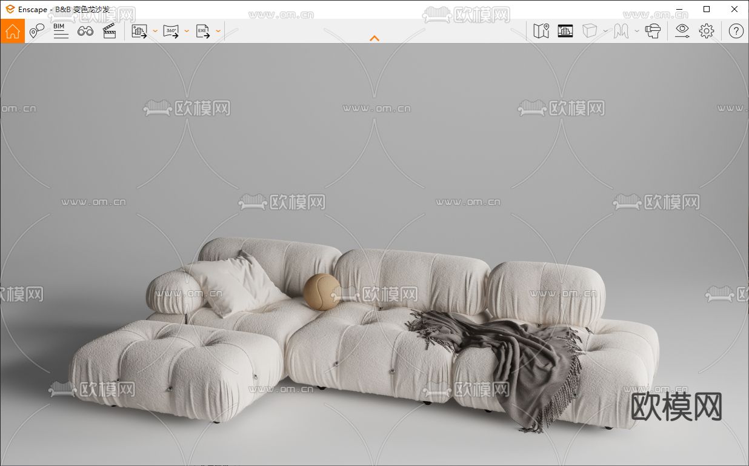749x466 pixels.
Task: Open view management binoculars icon
Action: tap(85, 31)
